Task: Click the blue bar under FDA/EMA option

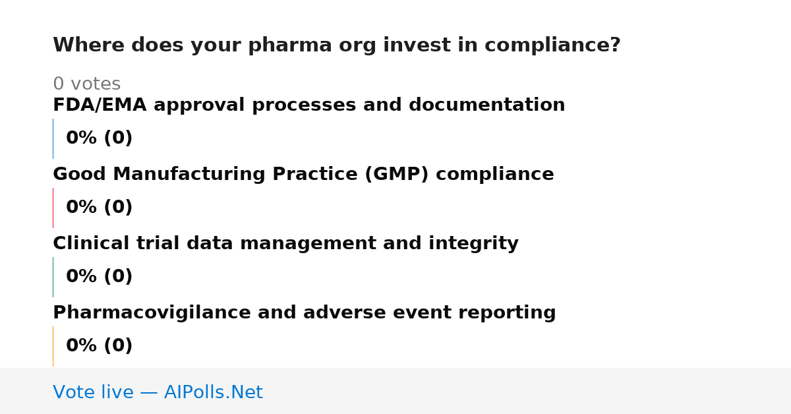Action: pyautogui.click(x=53, y=138)
